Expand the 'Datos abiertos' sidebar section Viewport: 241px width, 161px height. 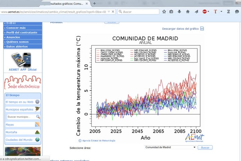(23, 46)
